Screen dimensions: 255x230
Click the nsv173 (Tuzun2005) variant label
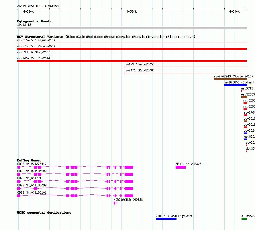[x=139, y=64]
